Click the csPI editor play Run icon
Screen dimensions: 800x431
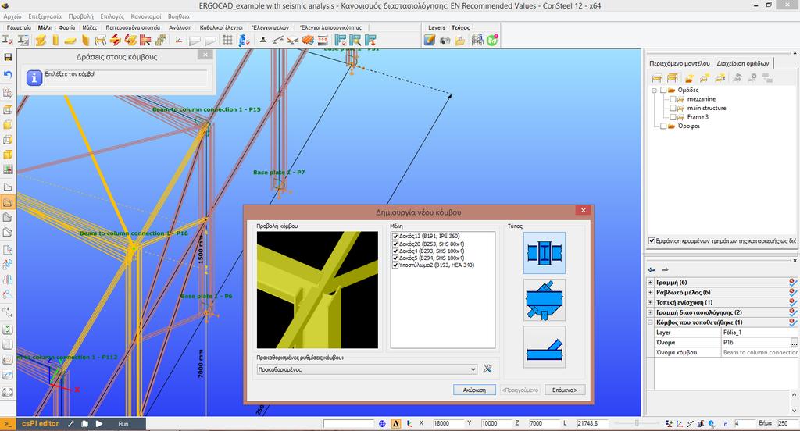(x=99, y=423)
